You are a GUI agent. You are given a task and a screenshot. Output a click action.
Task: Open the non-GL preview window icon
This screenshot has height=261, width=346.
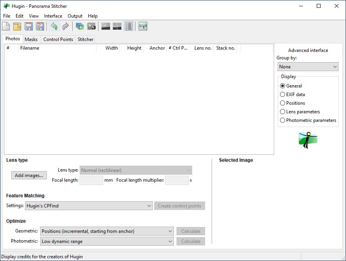117,26
